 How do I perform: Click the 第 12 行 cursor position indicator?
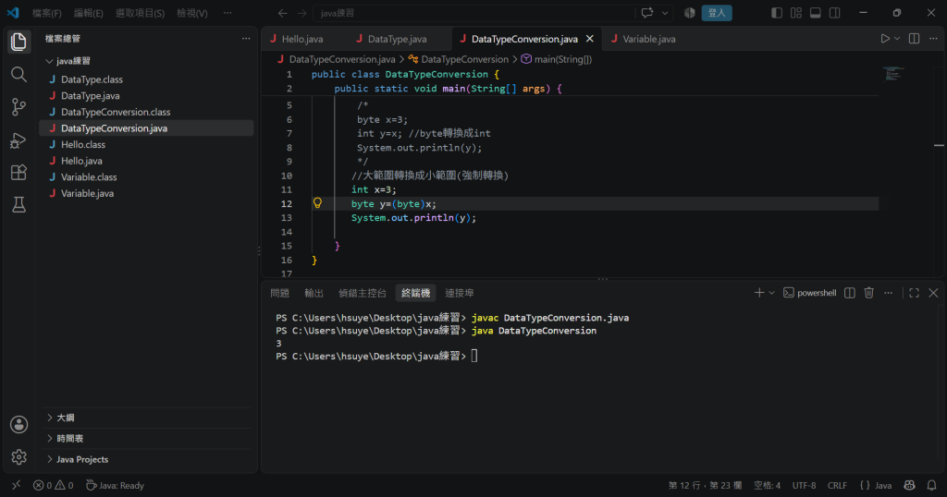[x=705, y=485]
